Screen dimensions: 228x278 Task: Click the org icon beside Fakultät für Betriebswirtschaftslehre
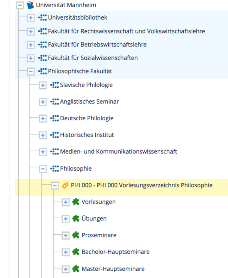coord(42,45)
